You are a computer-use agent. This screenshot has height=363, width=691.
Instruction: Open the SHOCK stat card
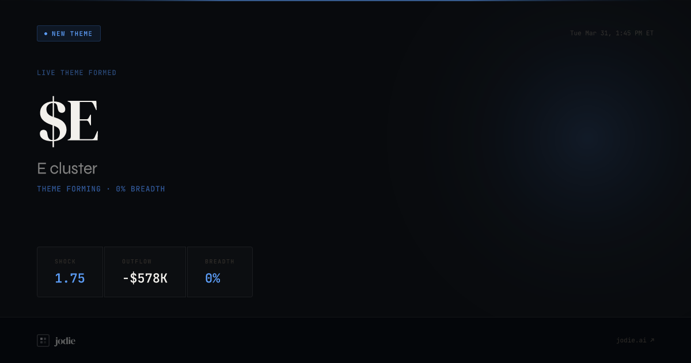pyautogui.click(x=70, y=272)
